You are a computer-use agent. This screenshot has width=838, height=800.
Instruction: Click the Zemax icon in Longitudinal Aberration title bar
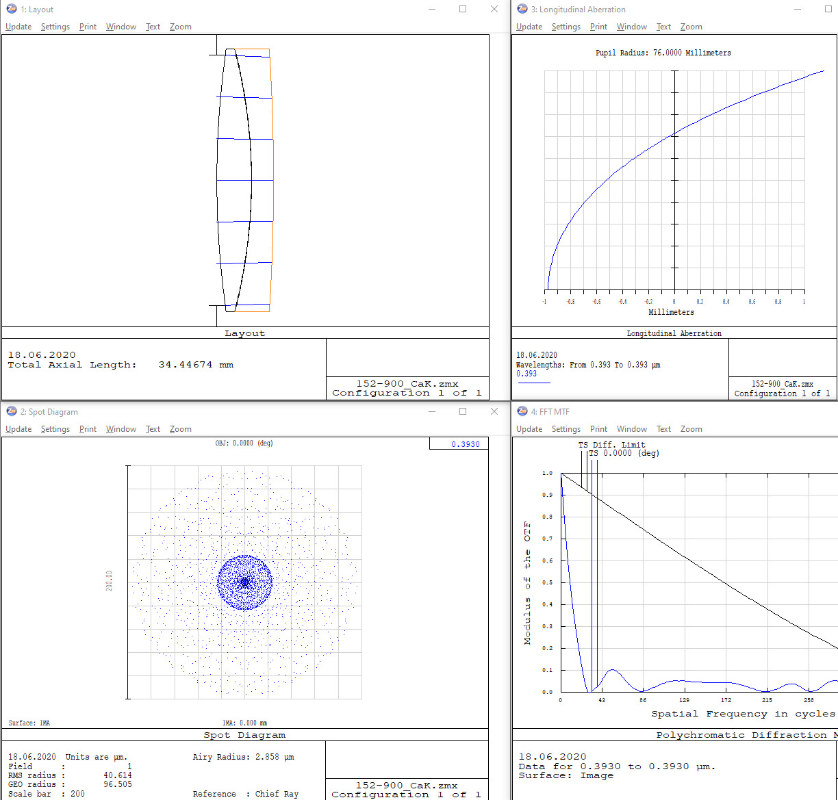pos(522,10)
